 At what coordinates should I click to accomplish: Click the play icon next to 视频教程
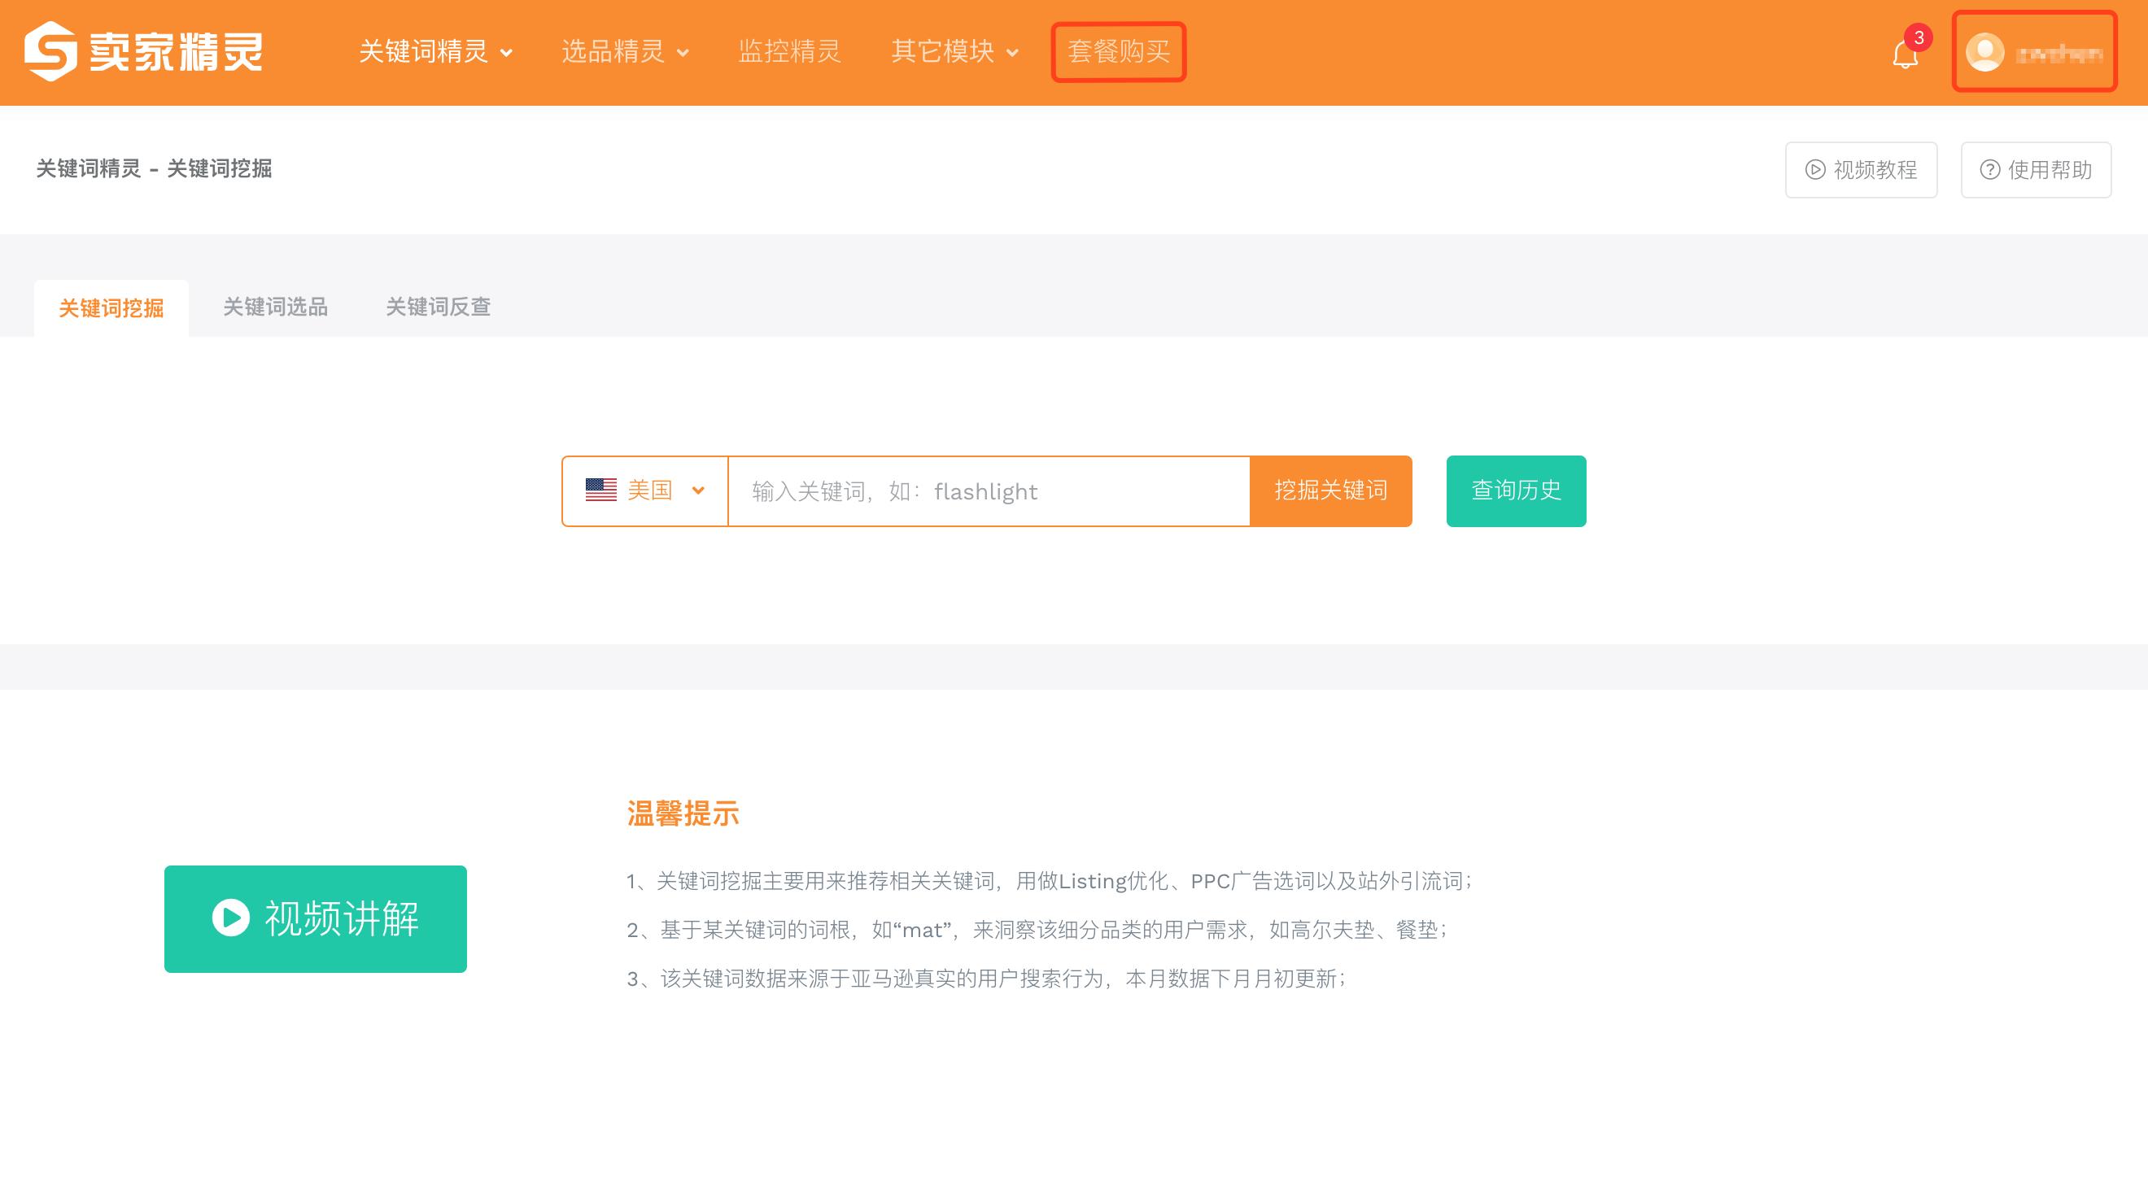point(1814,169)
